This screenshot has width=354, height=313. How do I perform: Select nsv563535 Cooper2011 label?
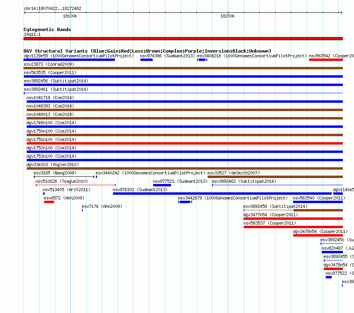pos(50,72)
